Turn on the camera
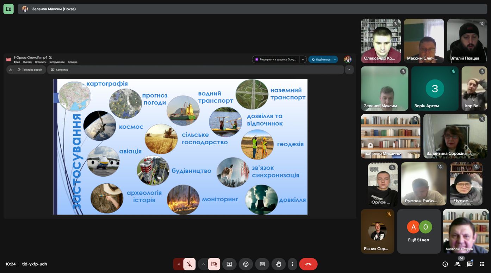This screenshot has width=491, height=273. point(214,264)
